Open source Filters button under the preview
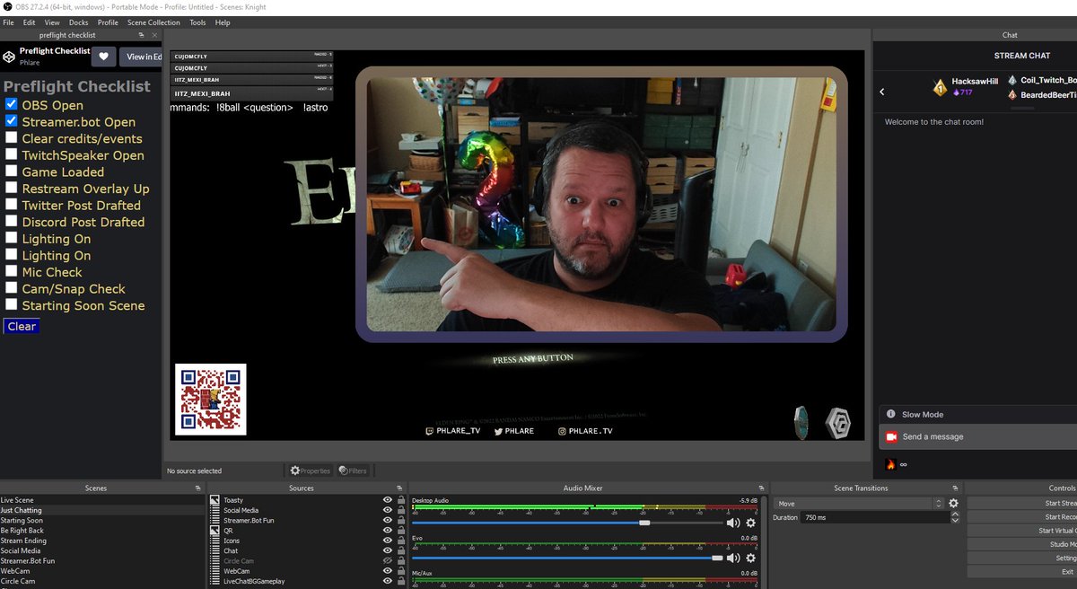This screenshot has width=1077, height=589. 353,470
